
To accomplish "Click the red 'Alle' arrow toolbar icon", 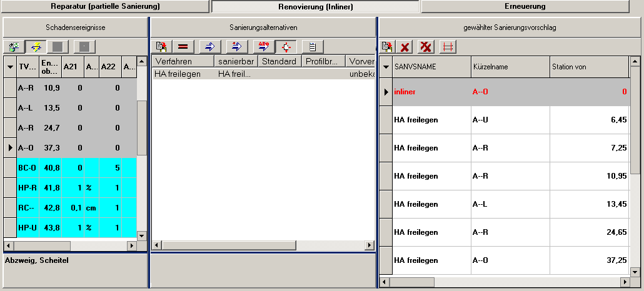I will click(262, 46).
